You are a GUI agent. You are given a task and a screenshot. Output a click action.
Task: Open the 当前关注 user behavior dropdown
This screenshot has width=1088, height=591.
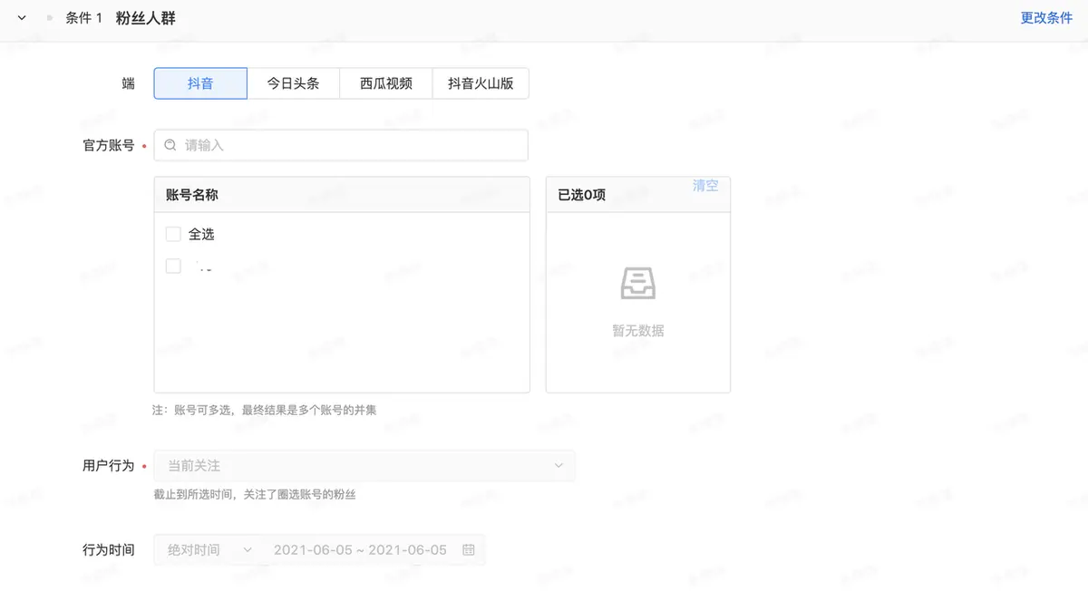point(364,465)
